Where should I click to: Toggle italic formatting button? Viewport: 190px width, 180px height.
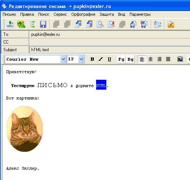tap(101, 59)
